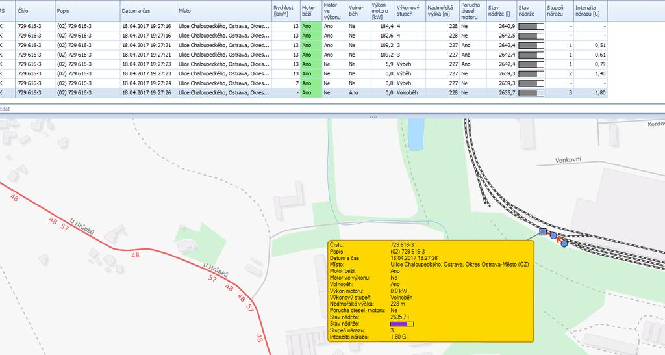
Task: Select the impact intensity cell 0,51
Action: pos(590,45)
